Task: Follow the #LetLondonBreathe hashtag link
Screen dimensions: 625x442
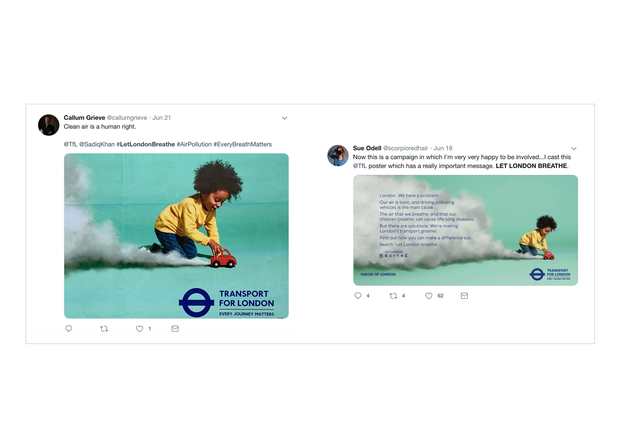Action: point(146,144)
